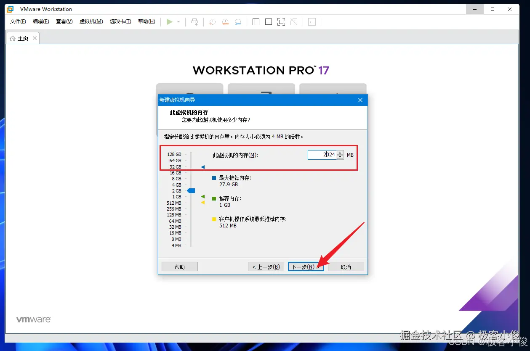Click the send Ctrl+Alt+Del toolbar icon
Viewport: 530px width, 351px height.
(194, 22)
